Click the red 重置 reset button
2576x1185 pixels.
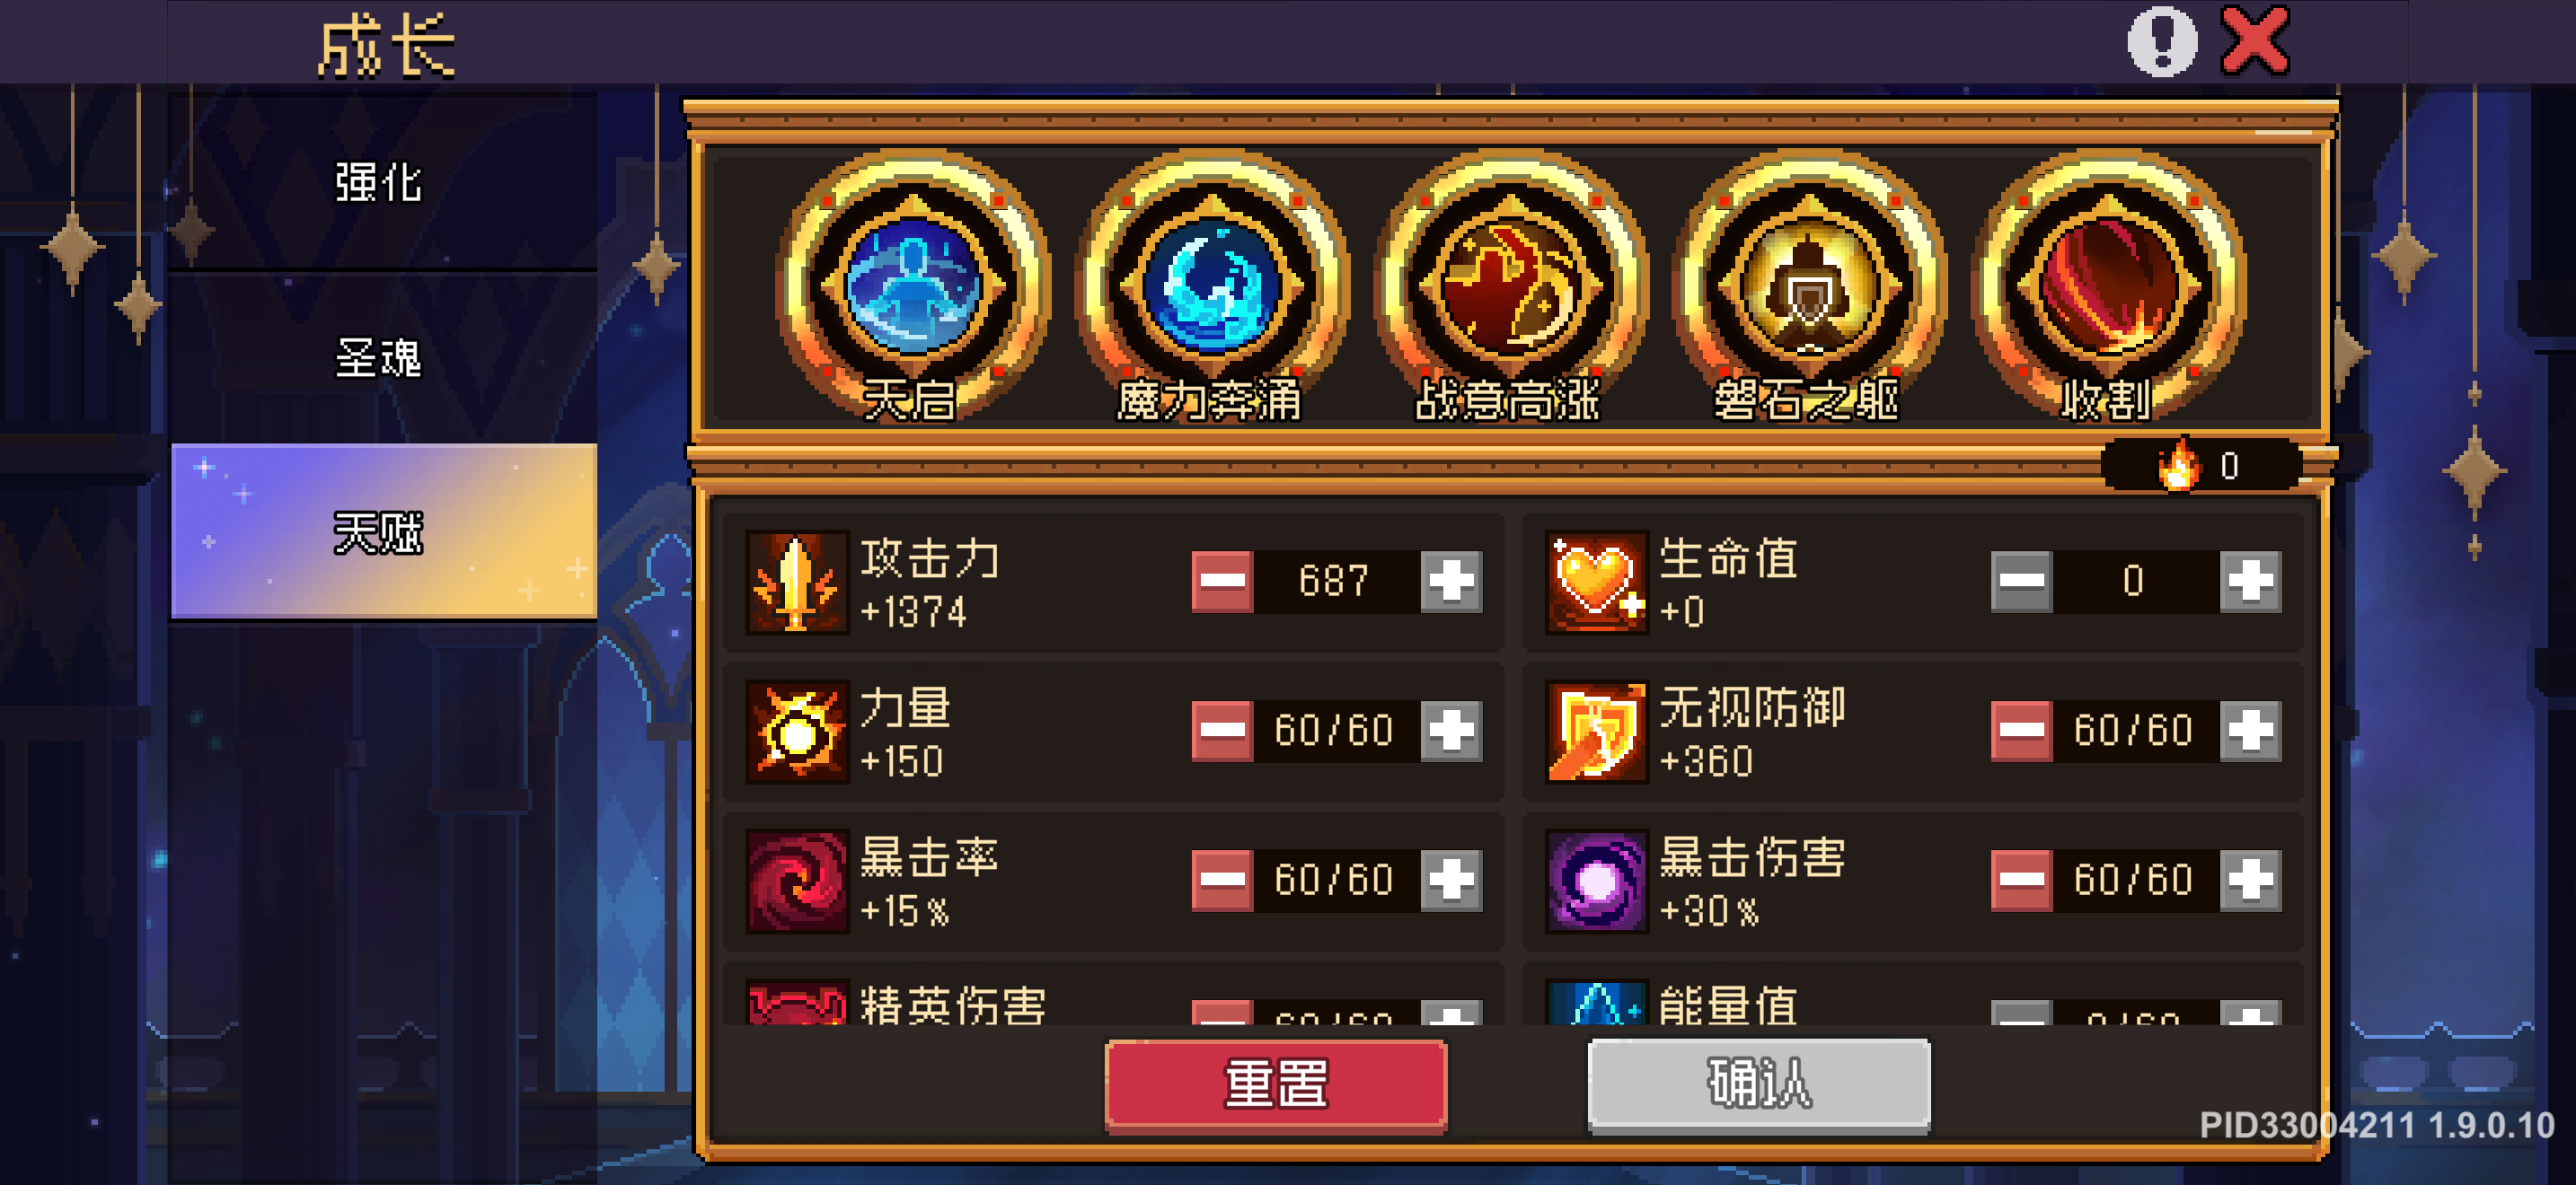point(1276,1085)
